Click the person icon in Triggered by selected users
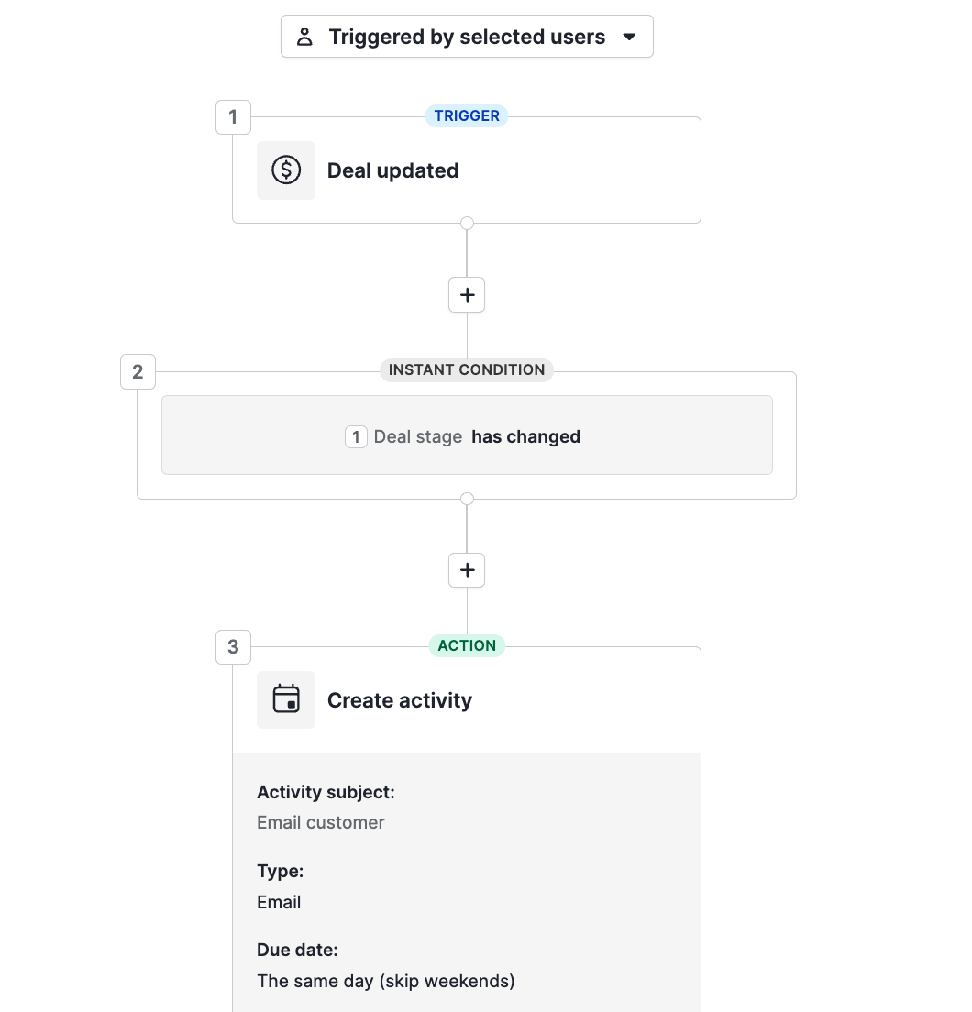Viewport: 972px width, 1012px height. point(304,36)
